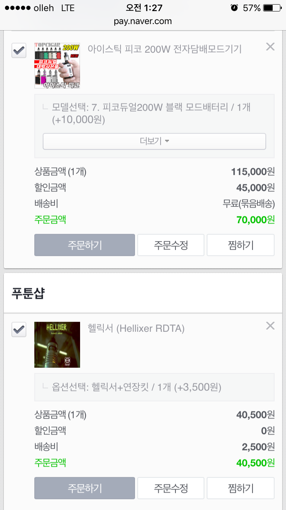Tap the battery icon in status bar
286x510 pixels.
coord(273,8)
